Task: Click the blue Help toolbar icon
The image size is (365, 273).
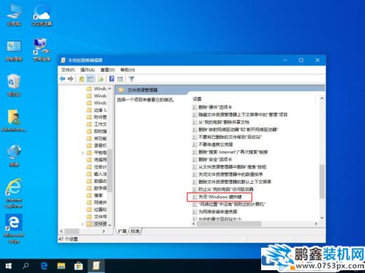Action: pos(112,79)
